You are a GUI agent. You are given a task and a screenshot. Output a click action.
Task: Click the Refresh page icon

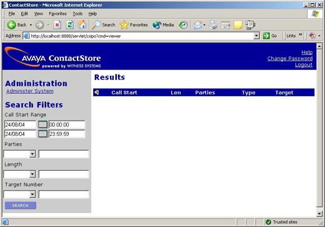[x=69, y=25]
